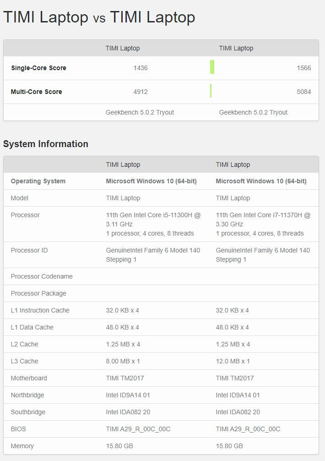Click the green bar in Multi-Core Score row
The height and width of the screenshot is (461, 325).
[x=211, y=91]
